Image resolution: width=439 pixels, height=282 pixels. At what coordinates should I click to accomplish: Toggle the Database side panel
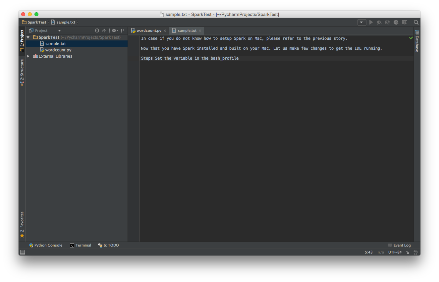click(x=417, y=41)
